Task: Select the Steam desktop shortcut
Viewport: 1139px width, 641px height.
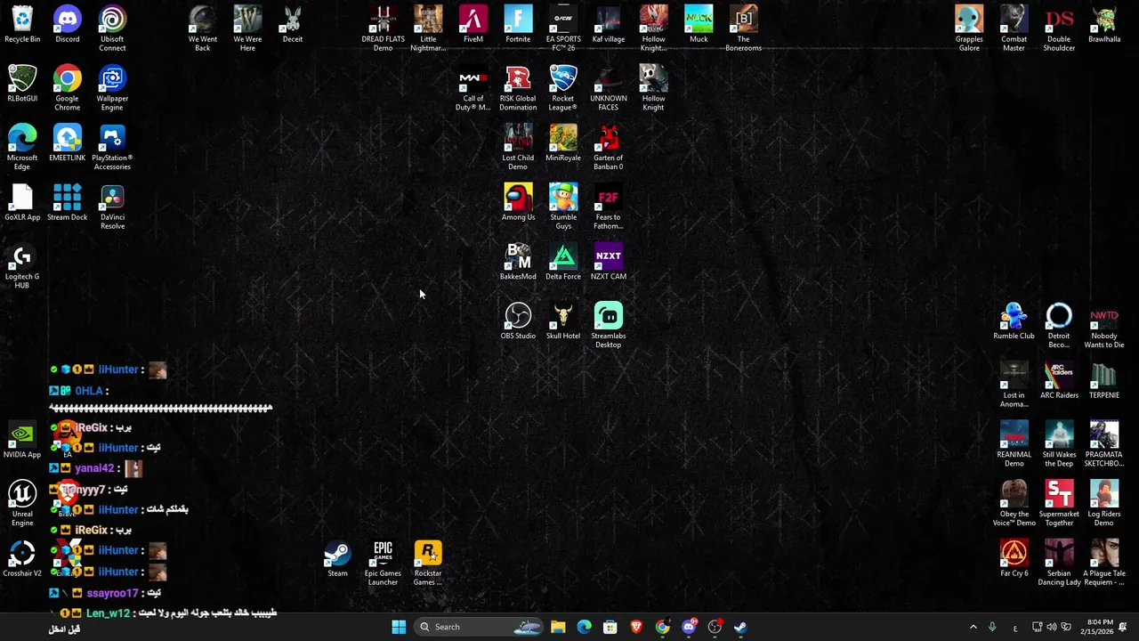Action: [x=337, y=559]
